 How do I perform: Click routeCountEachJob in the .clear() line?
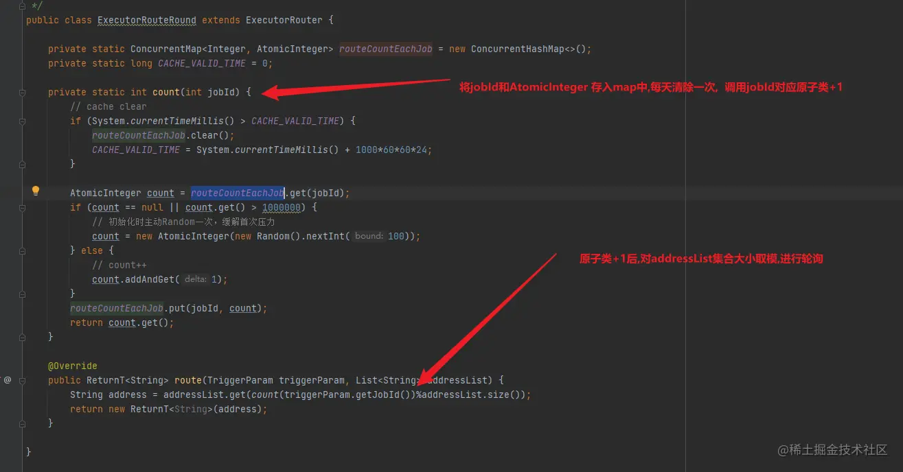pos(139,135)
